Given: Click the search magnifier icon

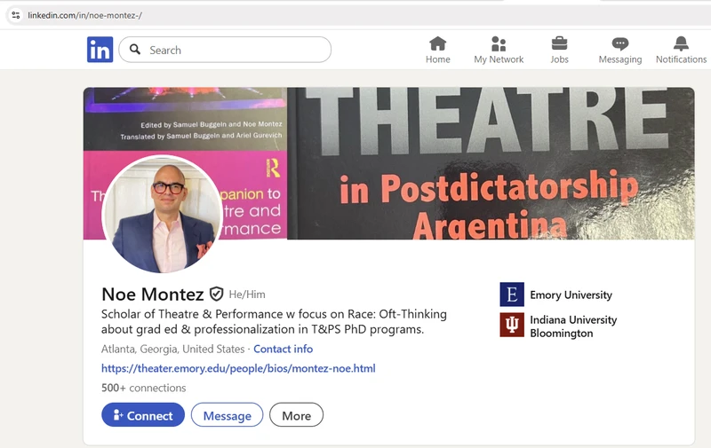Looking at the screenshot, I should tap(135, 50).
